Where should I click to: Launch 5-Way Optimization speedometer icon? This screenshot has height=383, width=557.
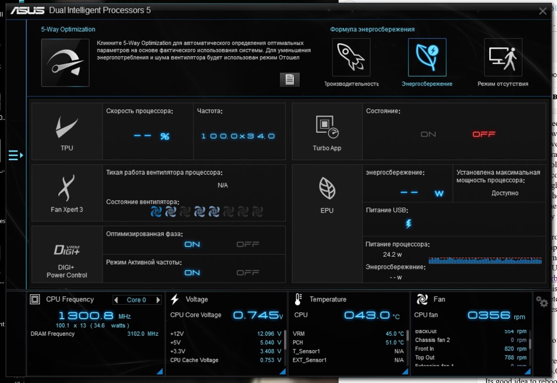65,63
